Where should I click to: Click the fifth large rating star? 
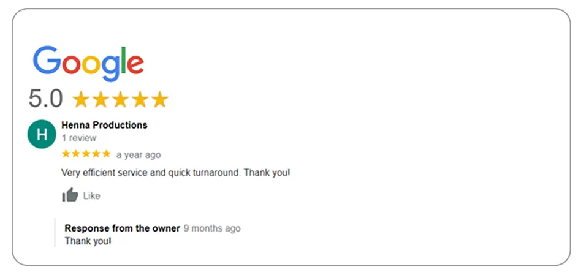159,99
